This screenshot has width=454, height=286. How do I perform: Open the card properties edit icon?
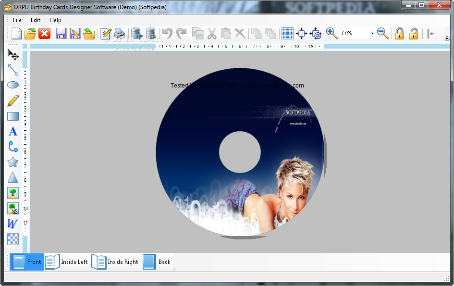point(106,33)
